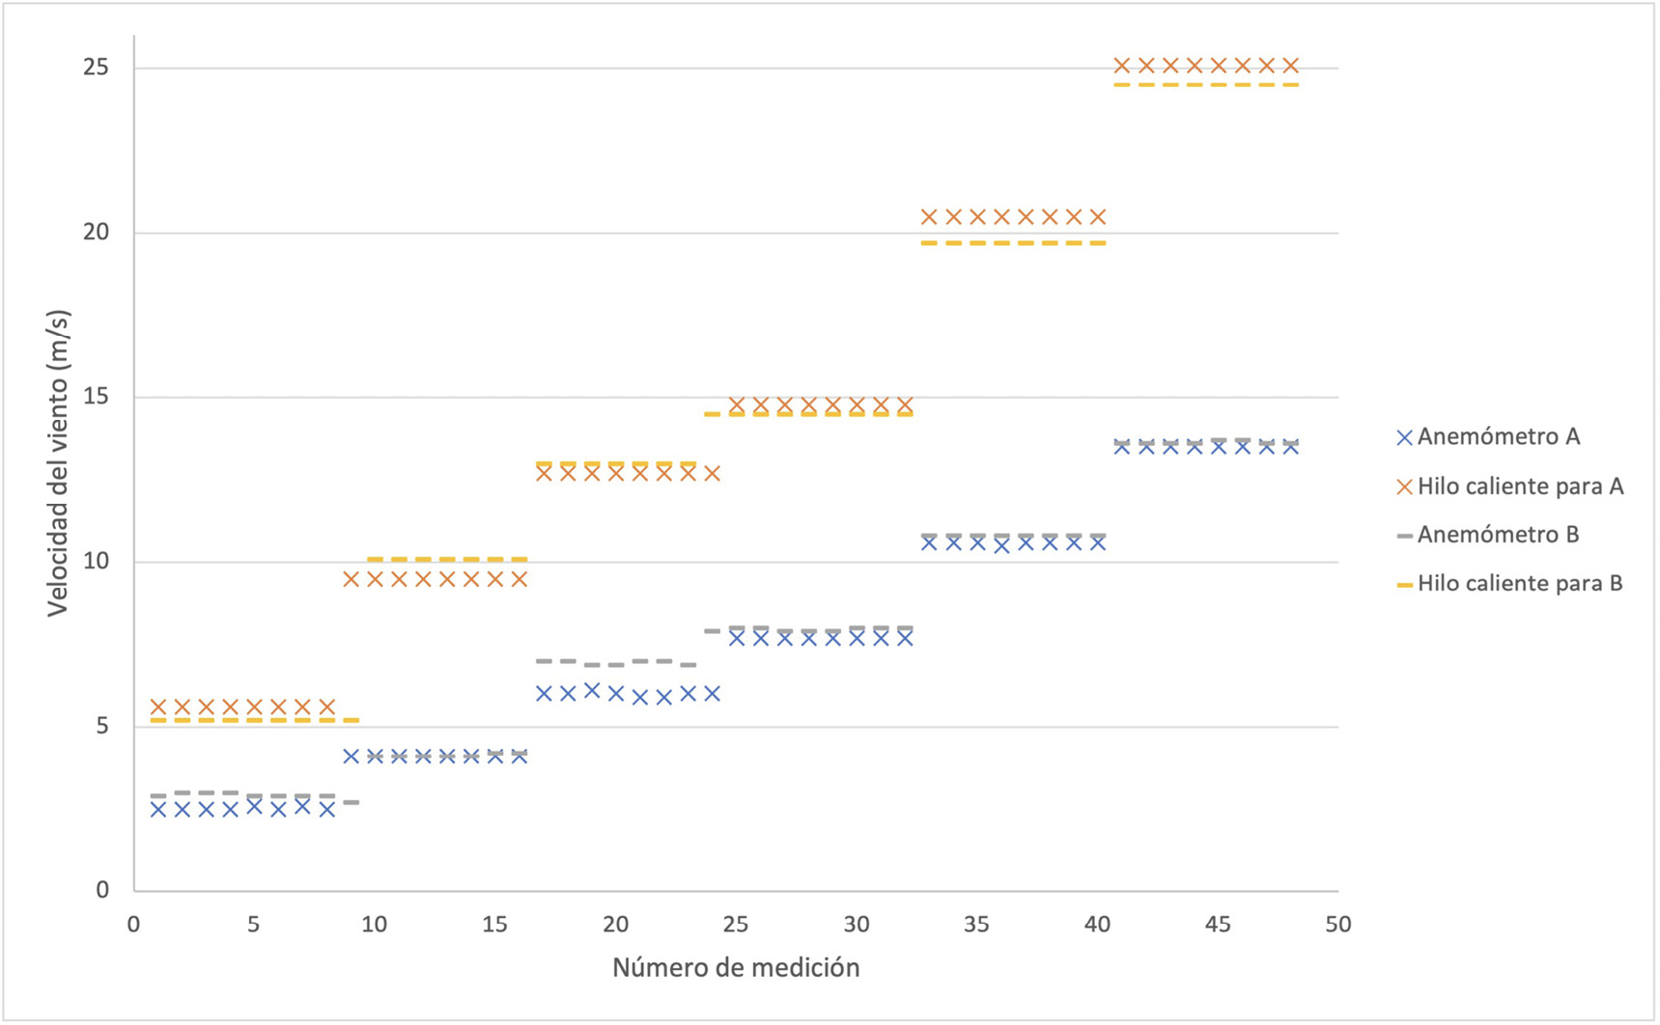Select the 'Hilo caliente para B' legend label

pos(1519,584)
